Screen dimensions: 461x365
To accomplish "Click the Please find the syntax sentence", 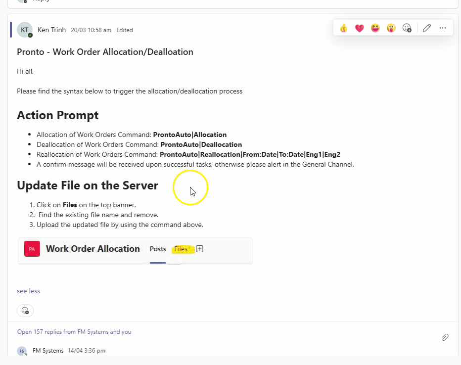I will tap(130, 91).
